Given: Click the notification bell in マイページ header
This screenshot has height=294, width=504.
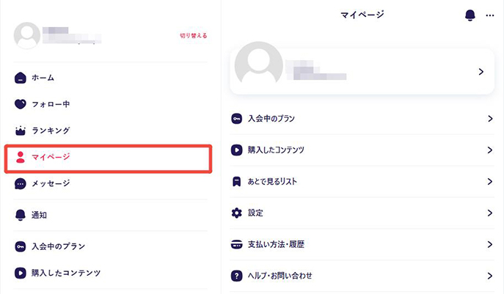Looking at the screenshot, I should 470,15.
